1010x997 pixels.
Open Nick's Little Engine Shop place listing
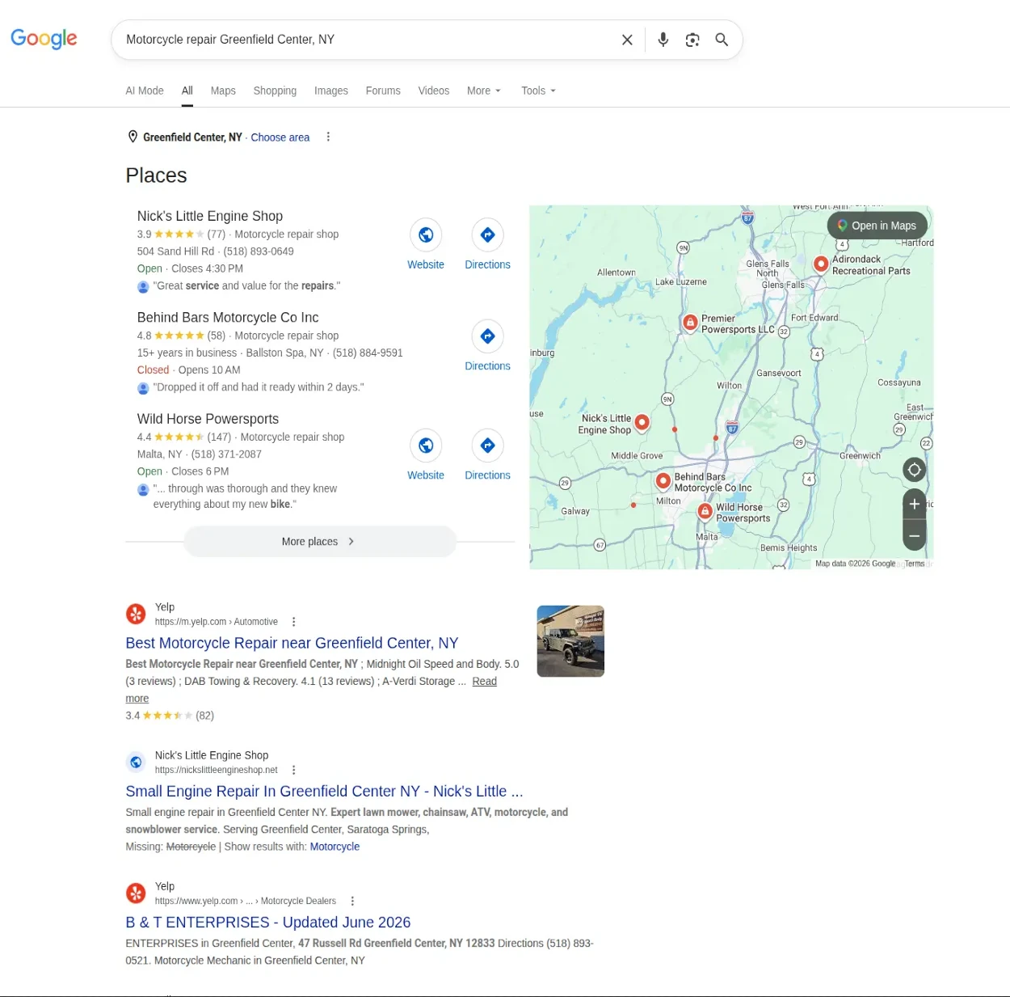tap(210, 216)
